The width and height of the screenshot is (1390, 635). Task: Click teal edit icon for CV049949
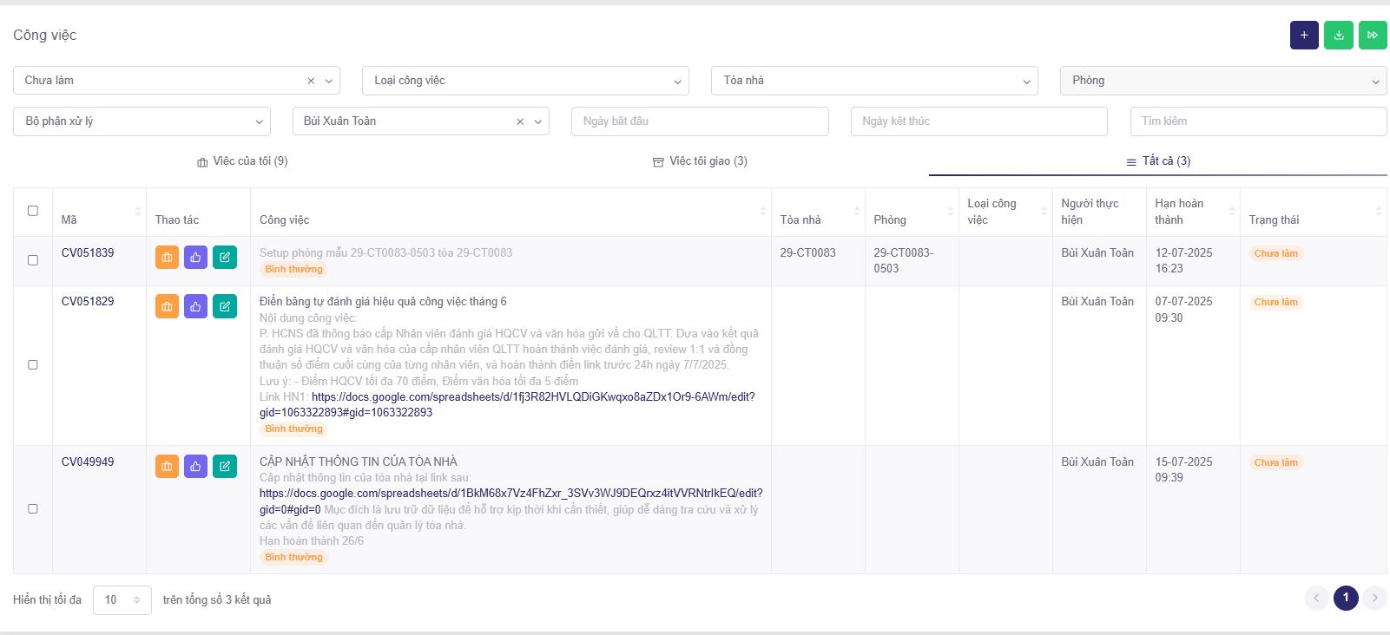point(224,467)
